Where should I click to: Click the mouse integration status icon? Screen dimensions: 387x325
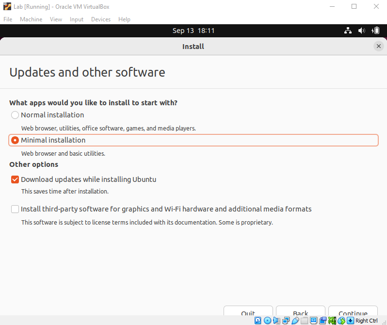click(341, 321)
